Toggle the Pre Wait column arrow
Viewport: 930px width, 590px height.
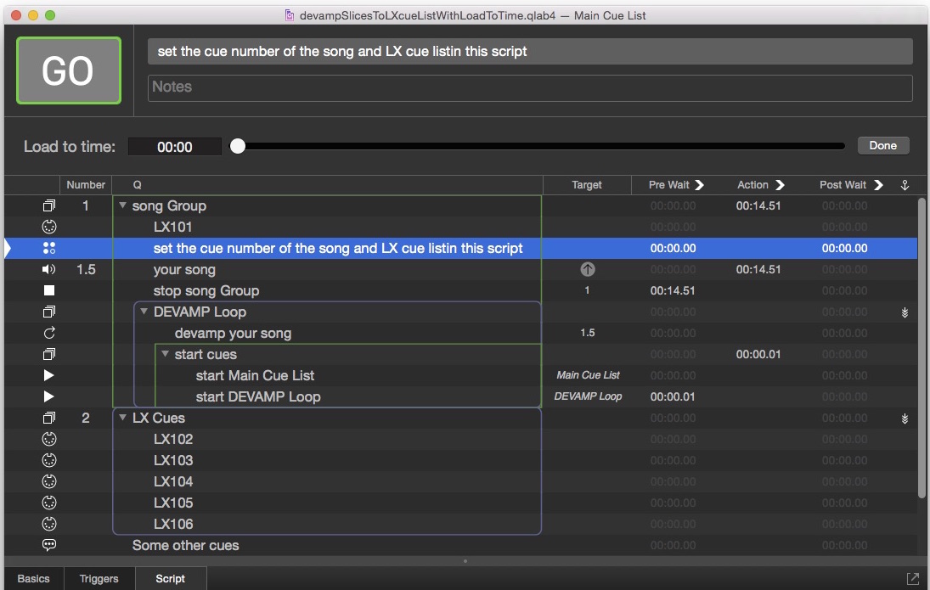point(699,184)
